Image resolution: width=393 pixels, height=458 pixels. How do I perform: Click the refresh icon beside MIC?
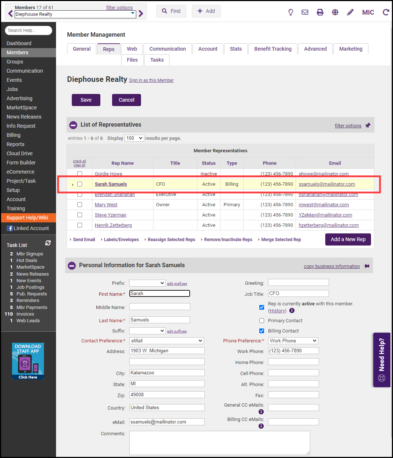tap(386, 12)
